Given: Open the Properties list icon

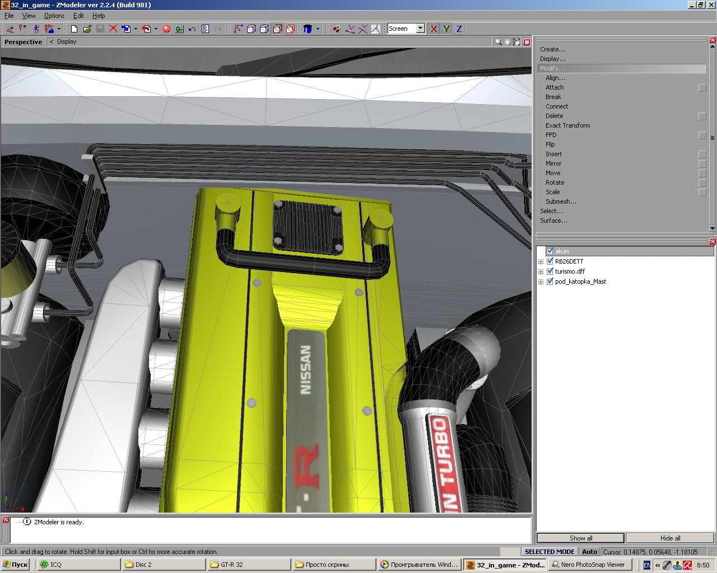Looking at the screenshot, I should pyautogui.click(x=205, y=29).
